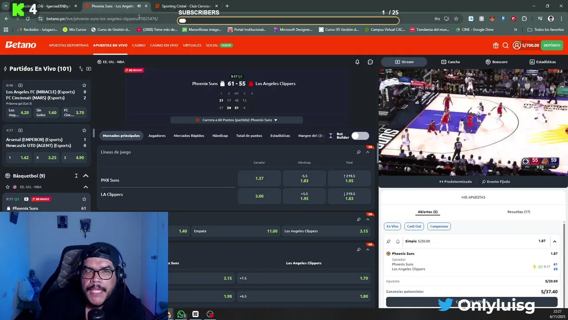Open the Chrome apps grid in bookmarks bar
This screenshot has height=320, width=568.
click(6, 30)
